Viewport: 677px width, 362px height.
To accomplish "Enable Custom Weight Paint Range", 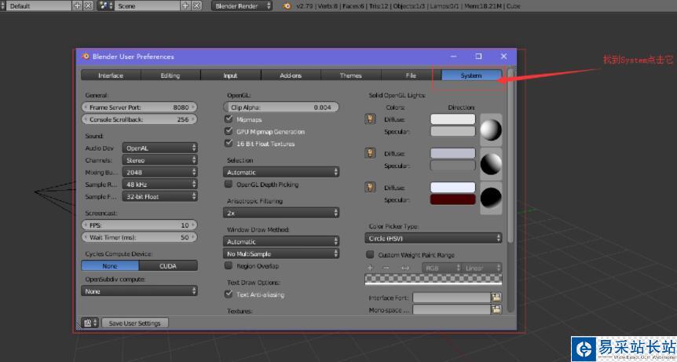I will (x=370, y=254).
